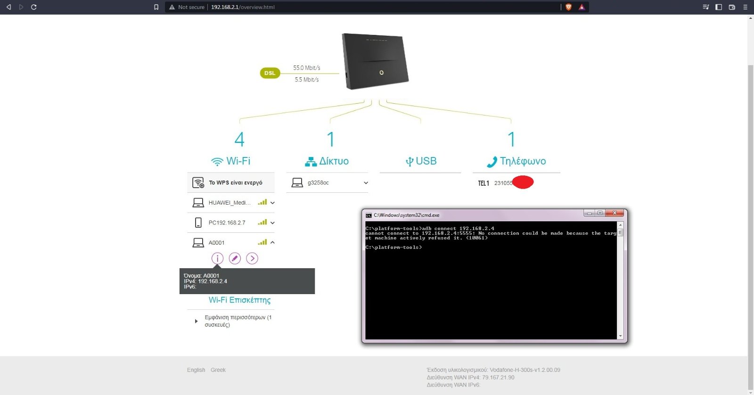Viewport: 754px width, 395px height.
Task: Open the Brave Shields lion icon
Action: point(569,7)
